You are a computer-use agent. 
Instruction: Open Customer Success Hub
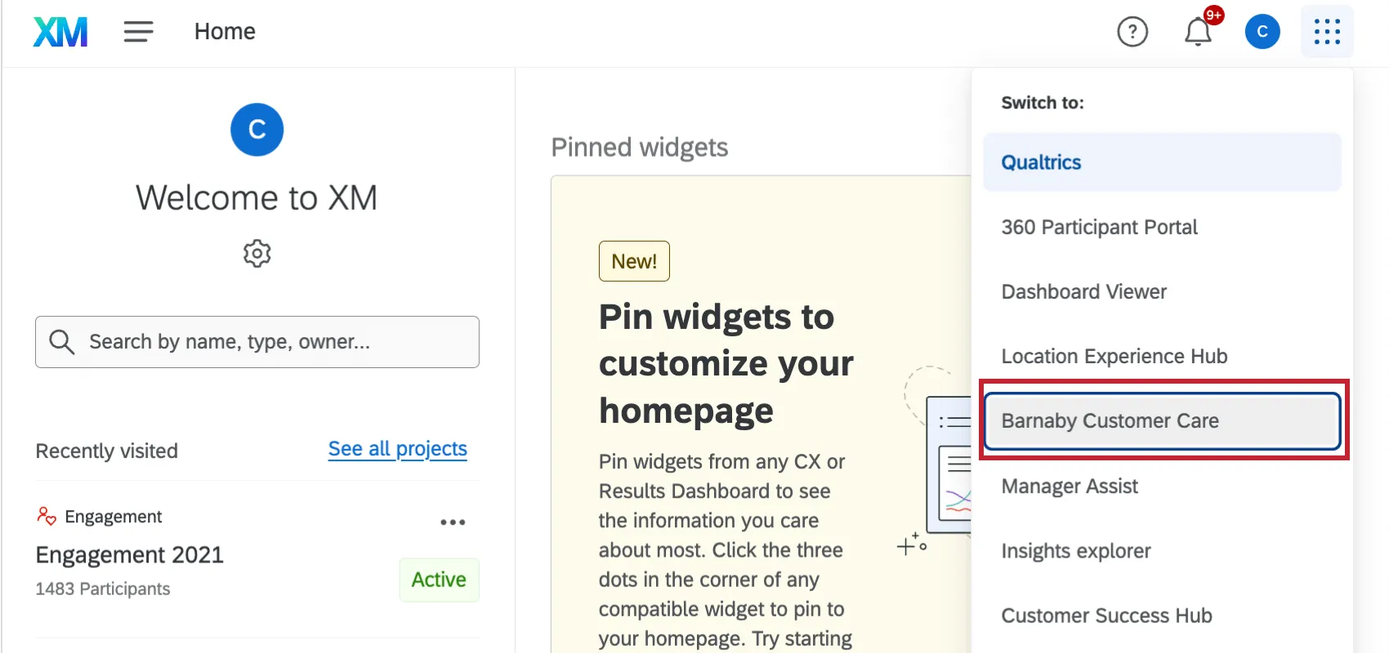pyautogui.click(x=1106, y=615)
